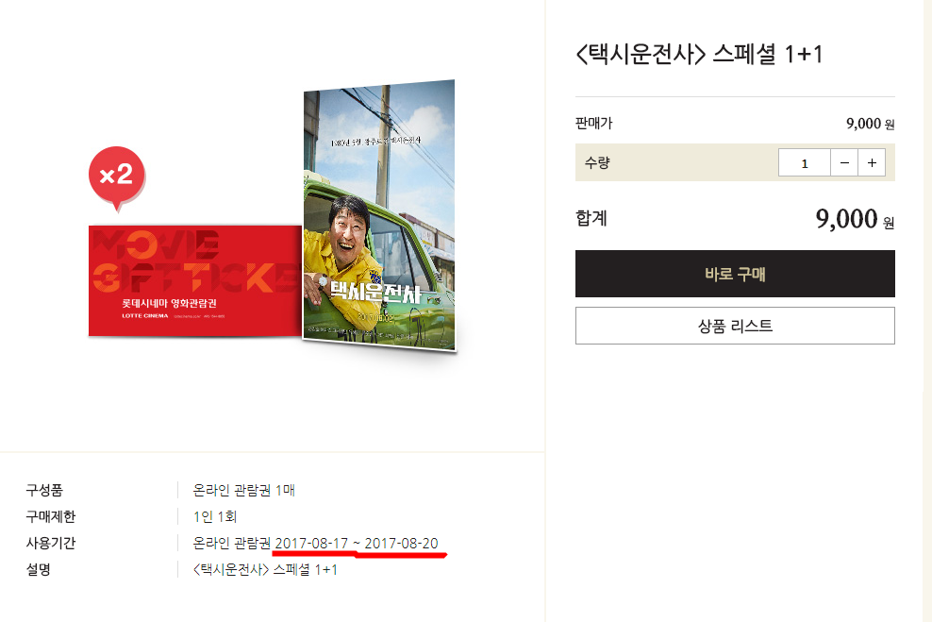Click the product title 택시운전사 스페셜 1+1
This screenshot has width=932, height=622.
pyautogui.click(x=700, y=54)
